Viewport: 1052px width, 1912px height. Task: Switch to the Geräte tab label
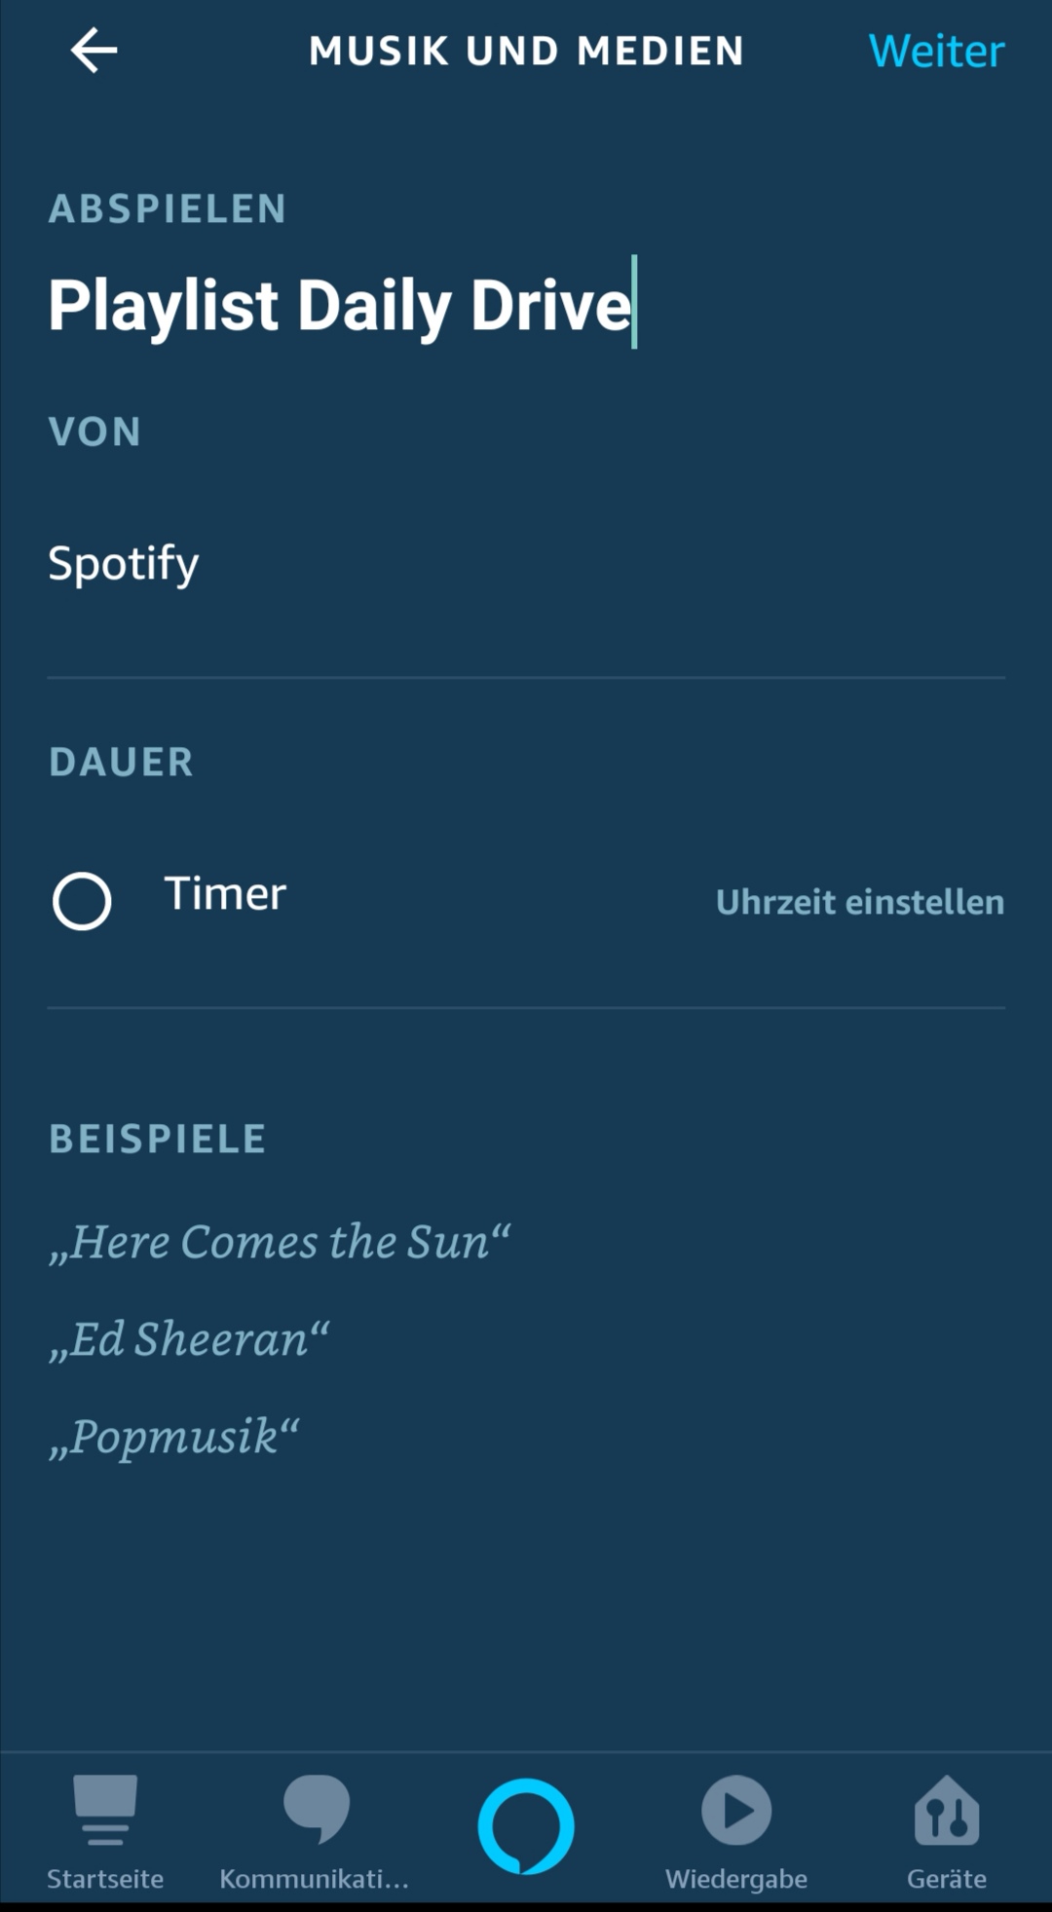(x=947, y=1879)
